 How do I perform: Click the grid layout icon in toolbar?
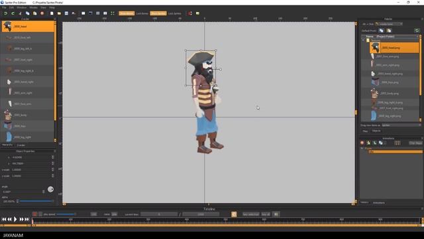(98, 13)
